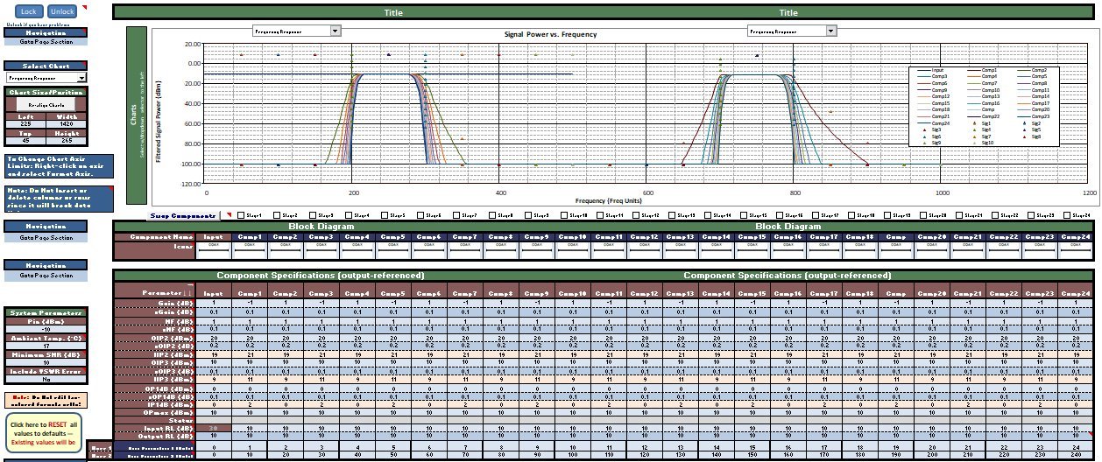
Task: Click the Input COAX block diagram icon
Action: click(x=215, y=251)
